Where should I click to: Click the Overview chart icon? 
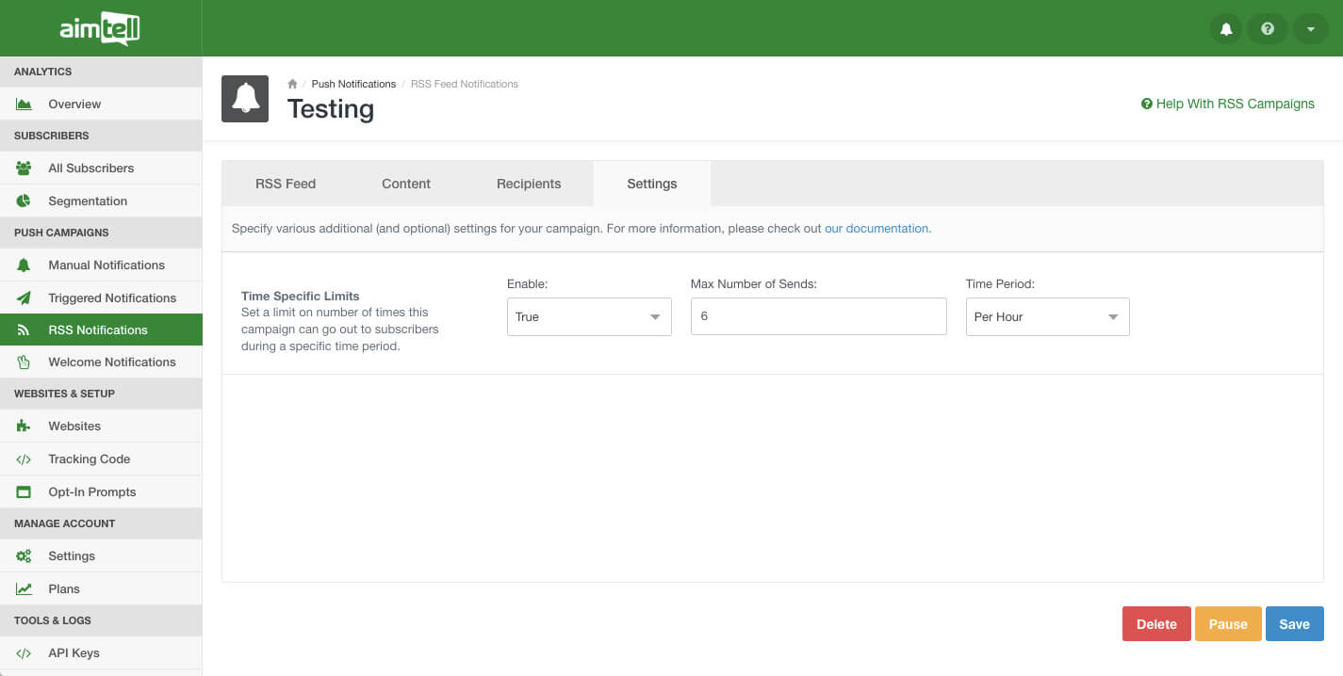[x=24, y=105]
